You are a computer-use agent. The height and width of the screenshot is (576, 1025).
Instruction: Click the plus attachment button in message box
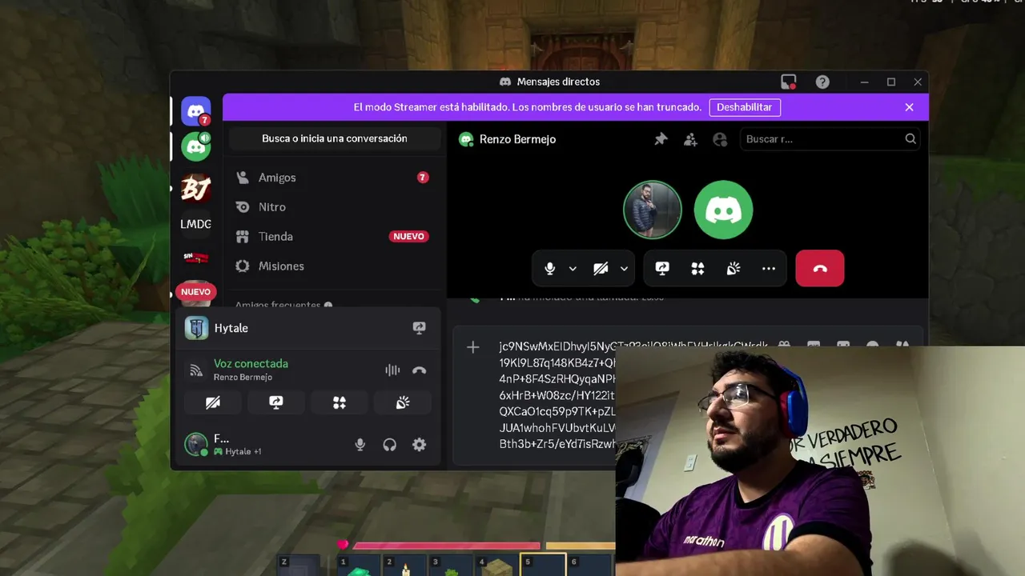[x=473, y=347]
